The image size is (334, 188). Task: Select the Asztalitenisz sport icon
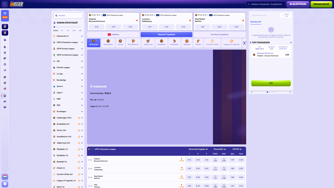coord(133,43)
